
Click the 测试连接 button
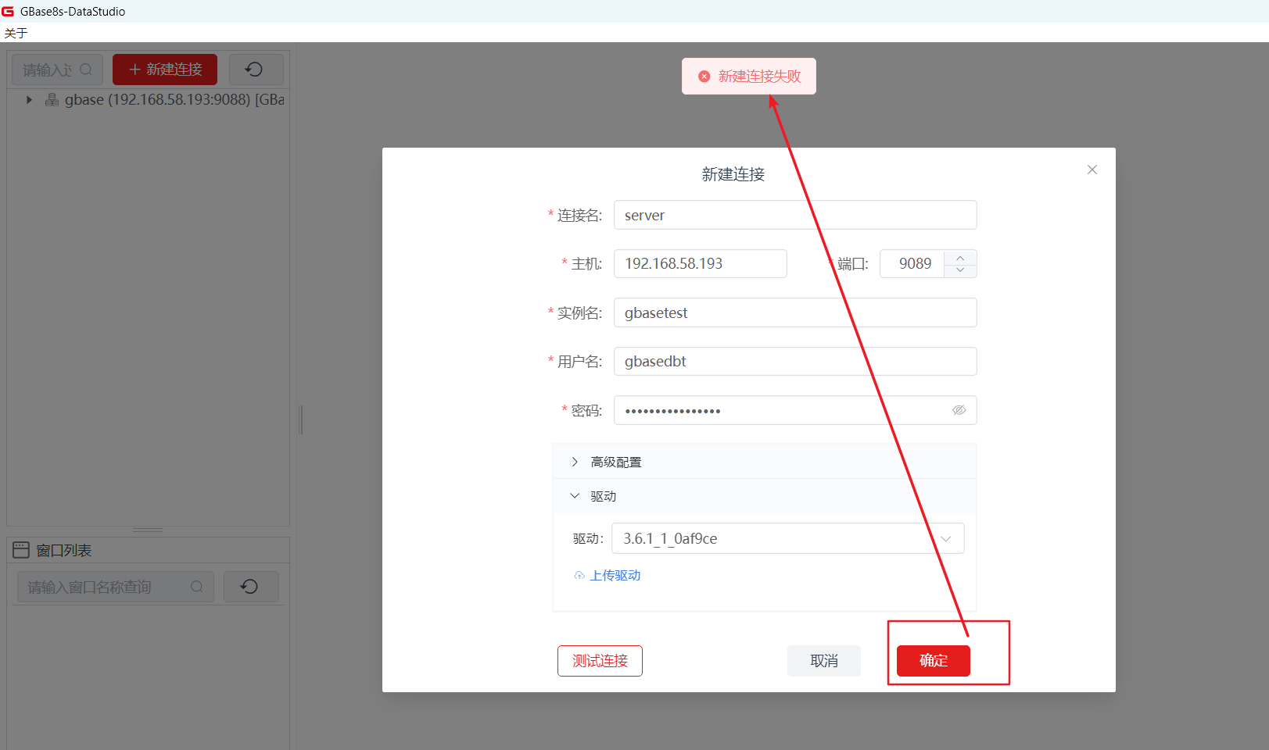point(600,661)
